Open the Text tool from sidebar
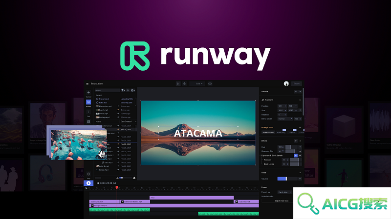391x219 pixels. 88,112
